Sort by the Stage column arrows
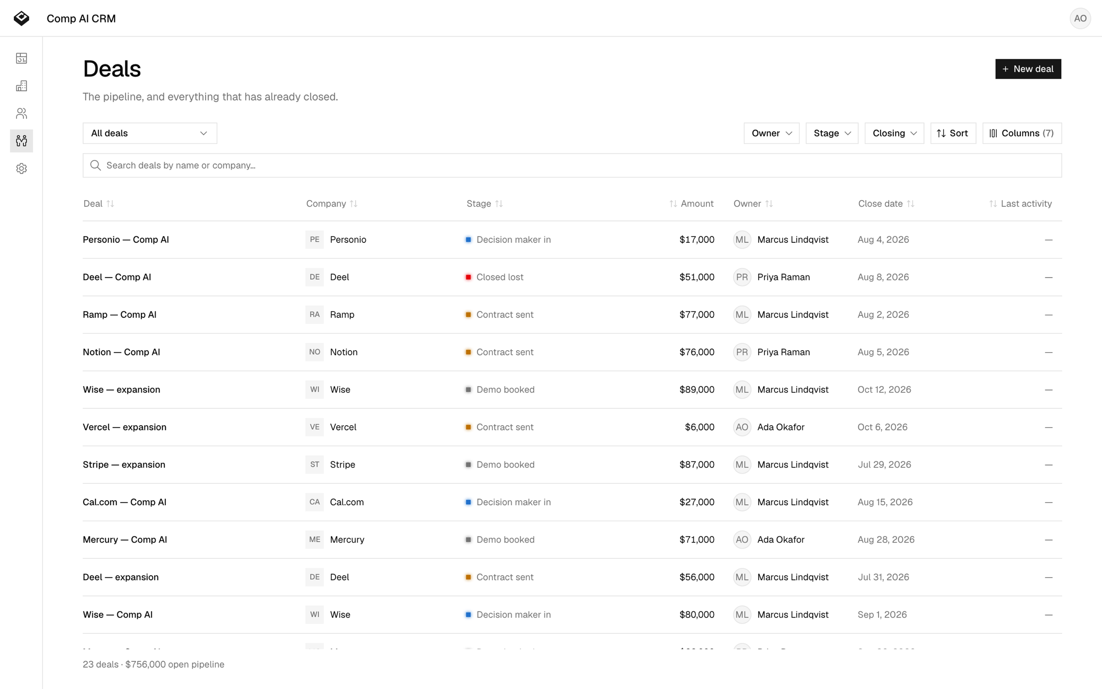Screen dimensions: 1102x689 pos(499,204)
